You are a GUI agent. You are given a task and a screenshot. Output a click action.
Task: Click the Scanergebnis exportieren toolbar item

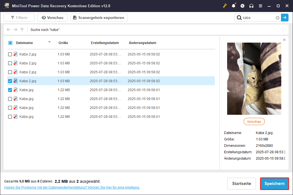99,17
